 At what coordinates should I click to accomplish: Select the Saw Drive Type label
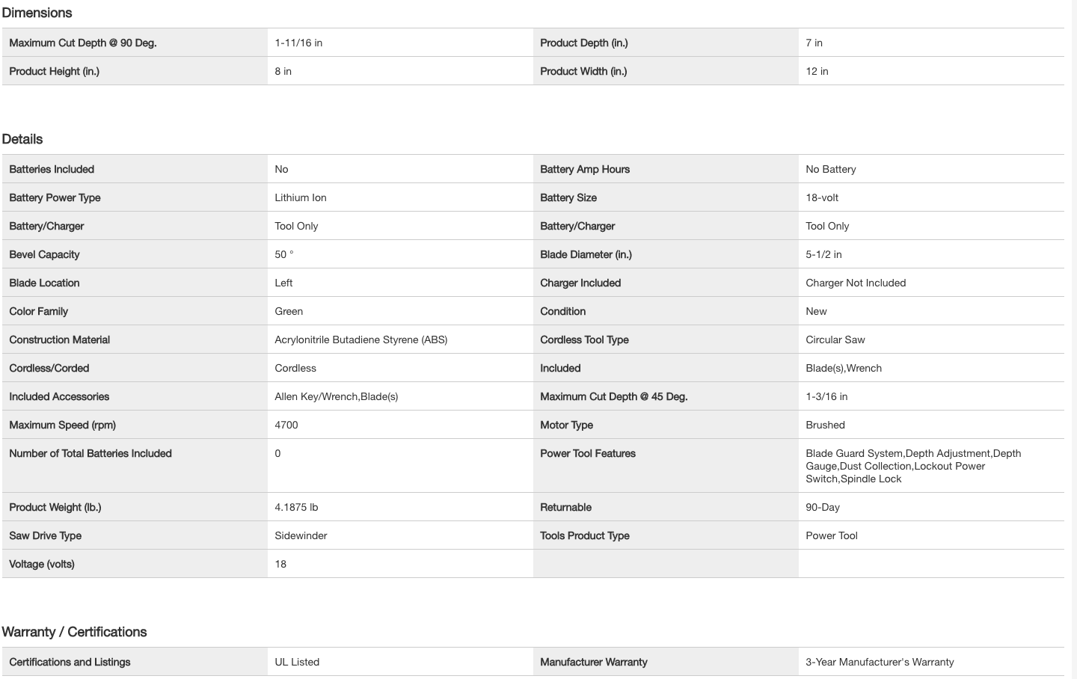pos(45,535)
